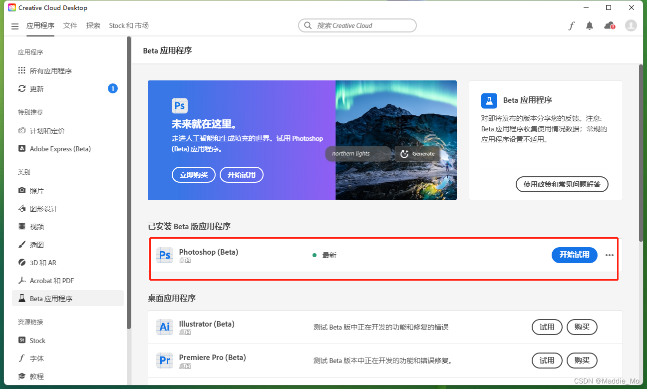Screen dimensions: 647x389
Task: Click the icon beside 计划和定价
Action: pyautogui.click(x=21, y=131)
